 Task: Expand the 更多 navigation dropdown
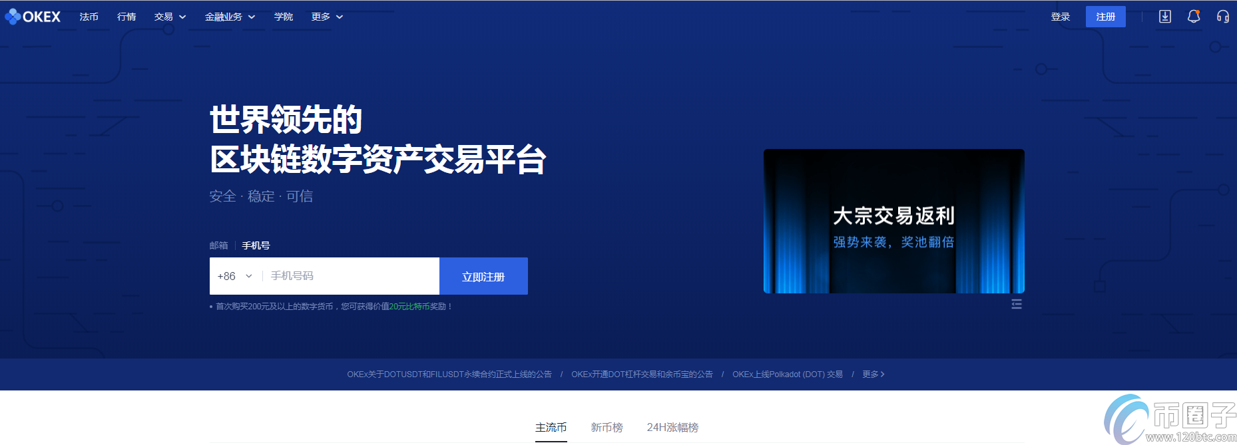[327, 17]
